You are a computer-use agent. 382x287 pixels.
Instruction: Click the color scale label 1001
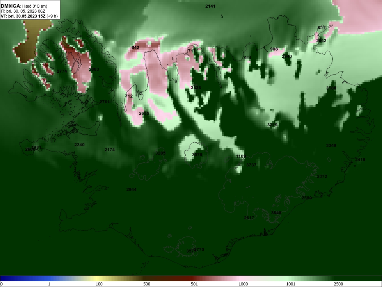[x=291, y=284]
